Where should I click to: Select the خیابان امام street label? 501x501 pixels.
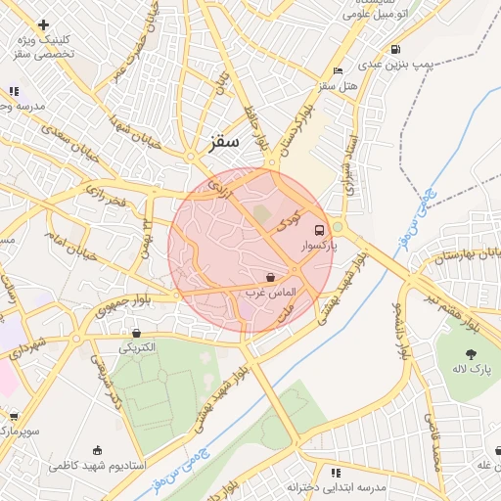click(71, 247)
